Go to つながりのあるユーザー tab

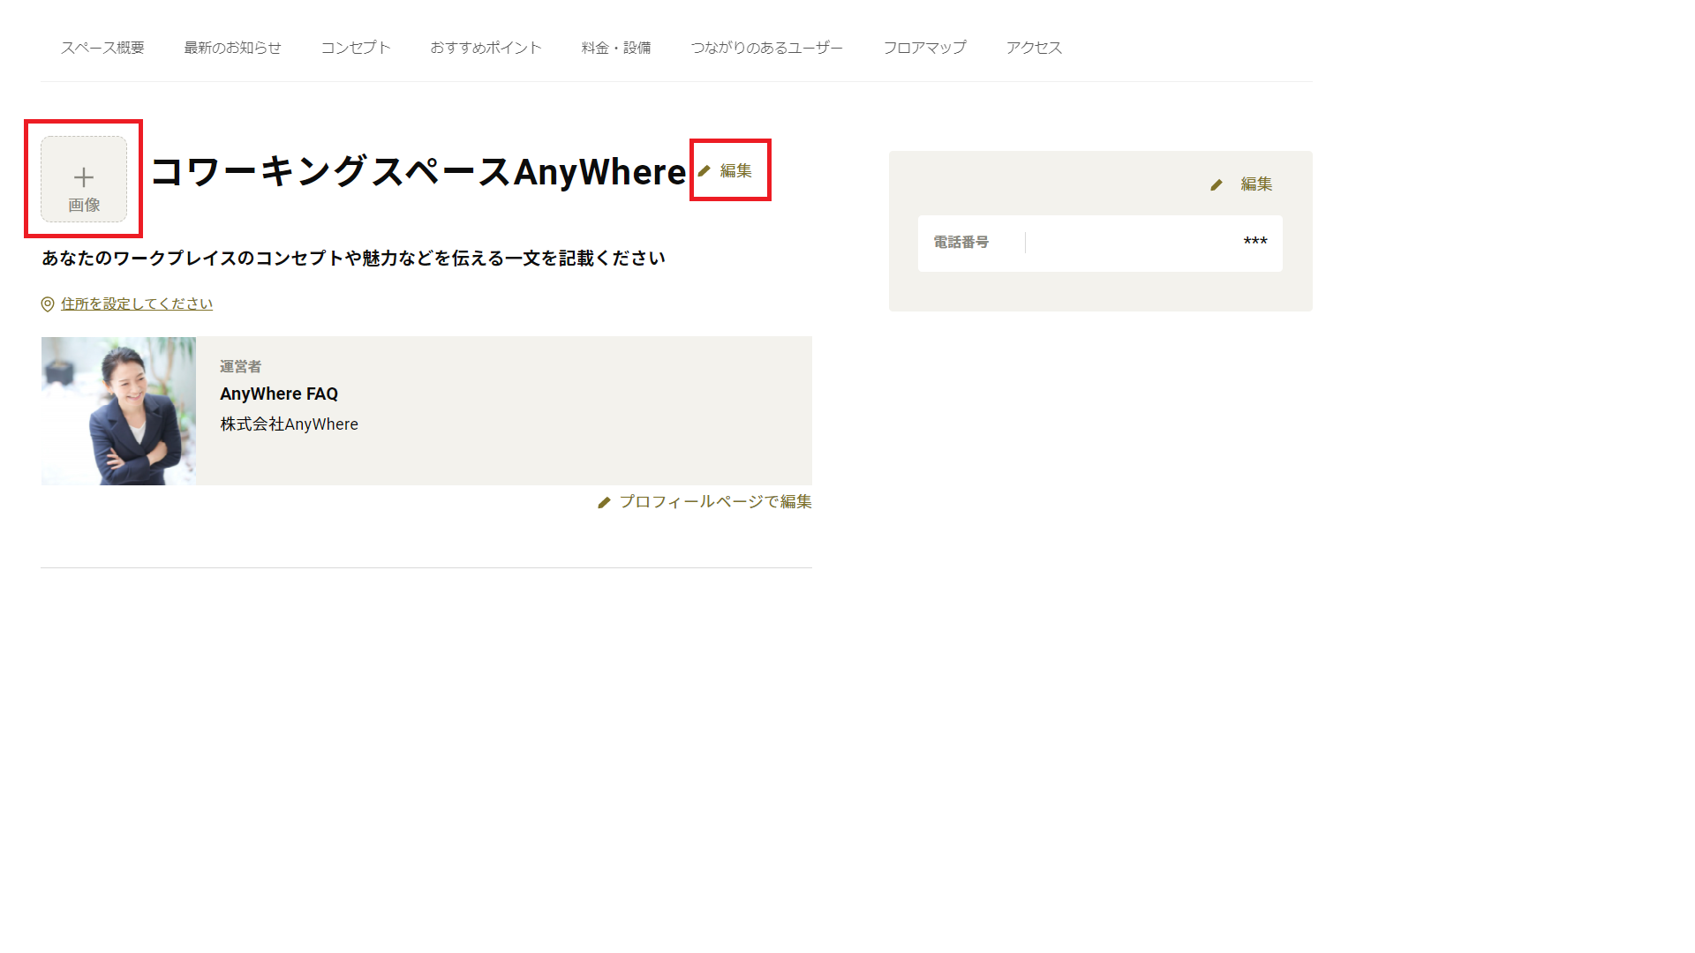tap(766, 48)
